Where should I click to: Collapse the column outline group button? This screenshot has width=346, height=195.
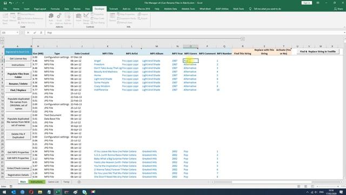[243, 38]
